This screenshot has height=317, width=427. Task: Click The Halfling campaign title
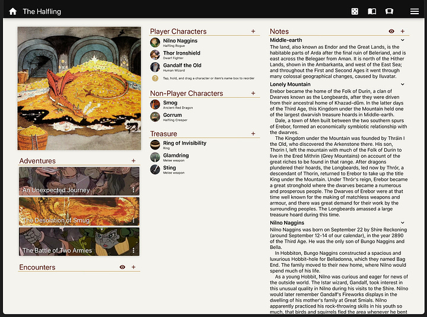pos(42,11)
